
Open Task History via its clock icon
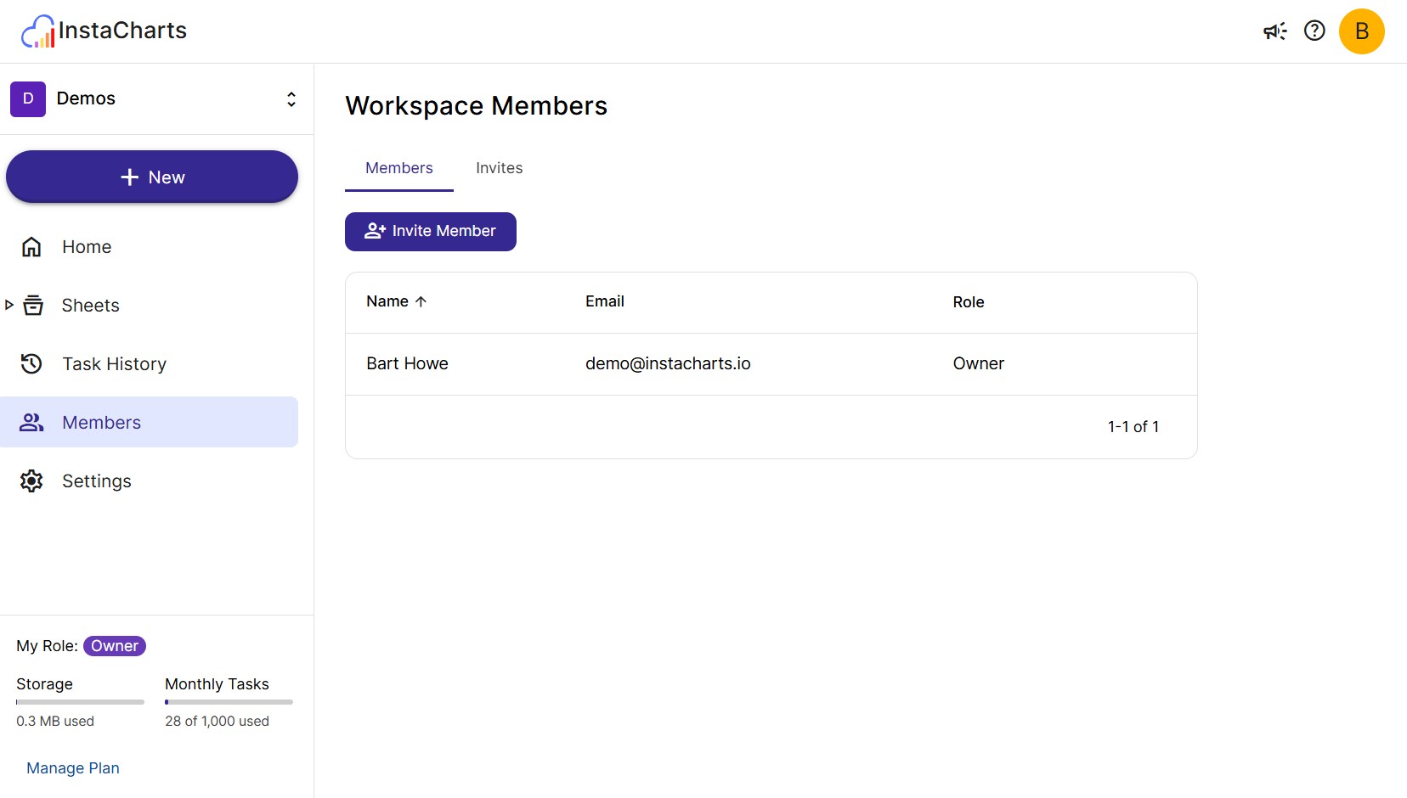[31, 363]
